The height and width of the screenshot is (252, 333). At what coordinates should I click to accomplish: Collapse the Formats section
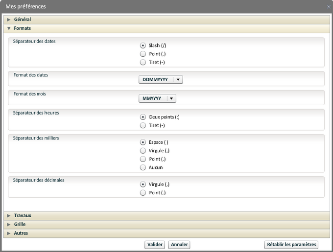click(x=22, y=28)
